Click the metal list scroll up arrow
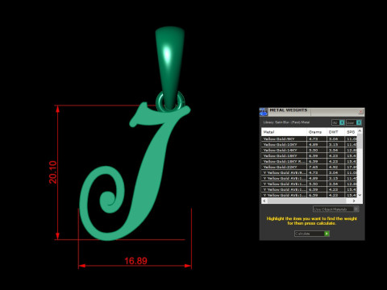 point(360,130)
